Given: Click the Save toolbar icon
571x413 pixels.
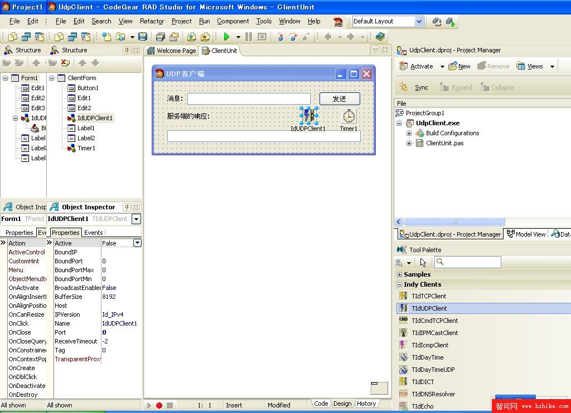Looking at the screenshot, I should [x=143, y=36].
